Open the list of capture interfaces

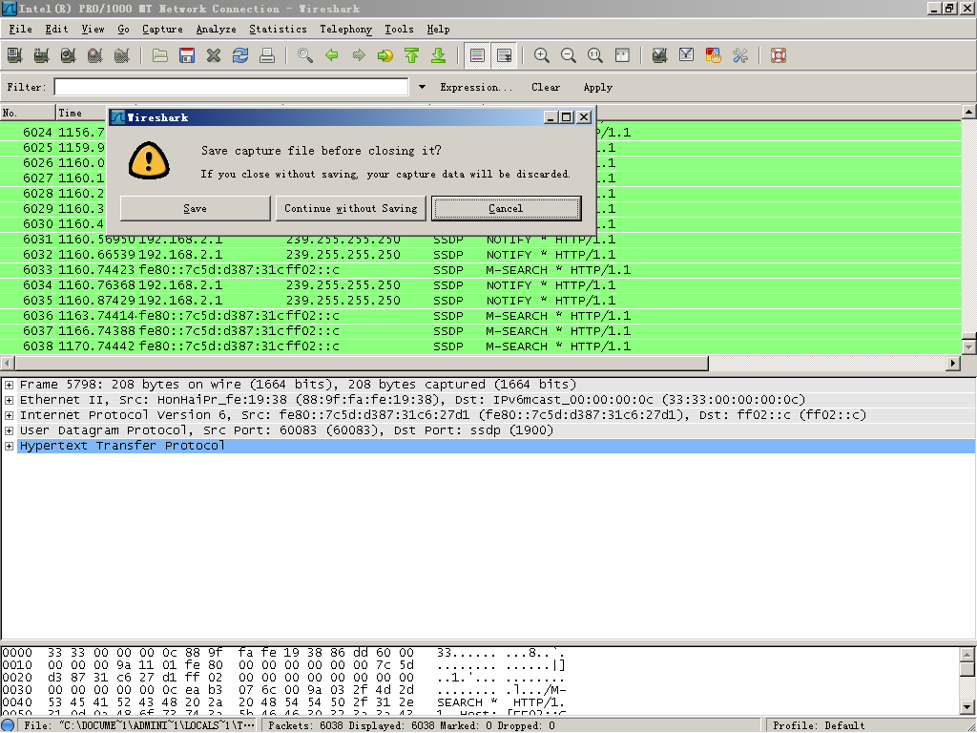(15, 55)
